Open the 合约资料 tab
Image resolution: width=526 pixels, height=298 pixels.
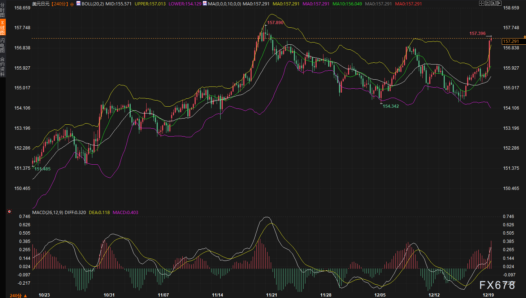pyautogui.click(x=3, y=67)
